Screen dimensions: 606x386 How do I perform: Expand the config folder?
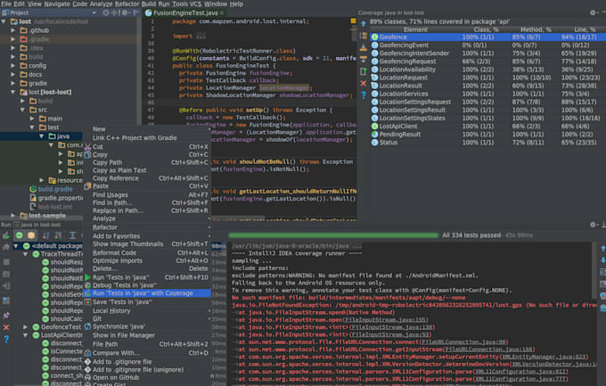click(x=13, y=65)
